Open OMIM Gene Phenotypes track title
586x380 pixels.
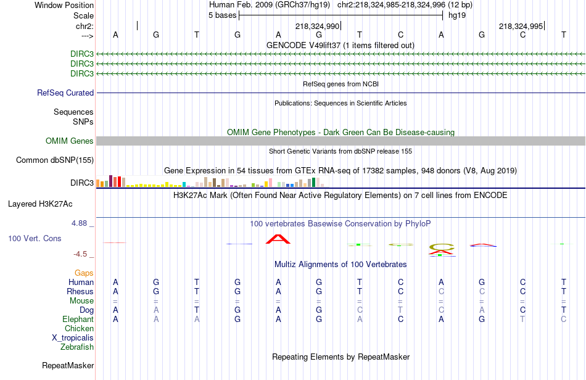point(340,132)
